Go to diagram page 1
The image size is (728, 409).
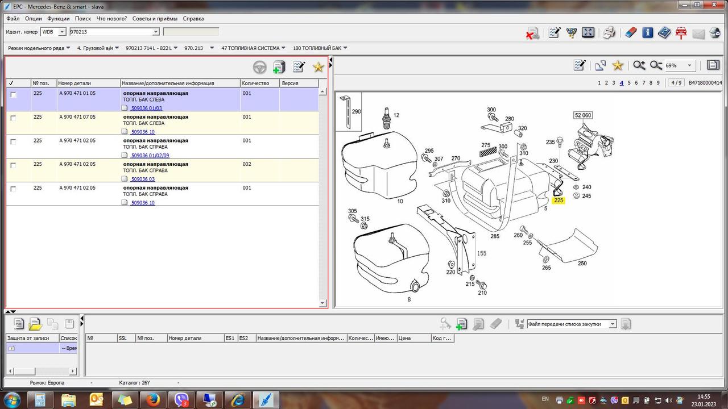599,83
